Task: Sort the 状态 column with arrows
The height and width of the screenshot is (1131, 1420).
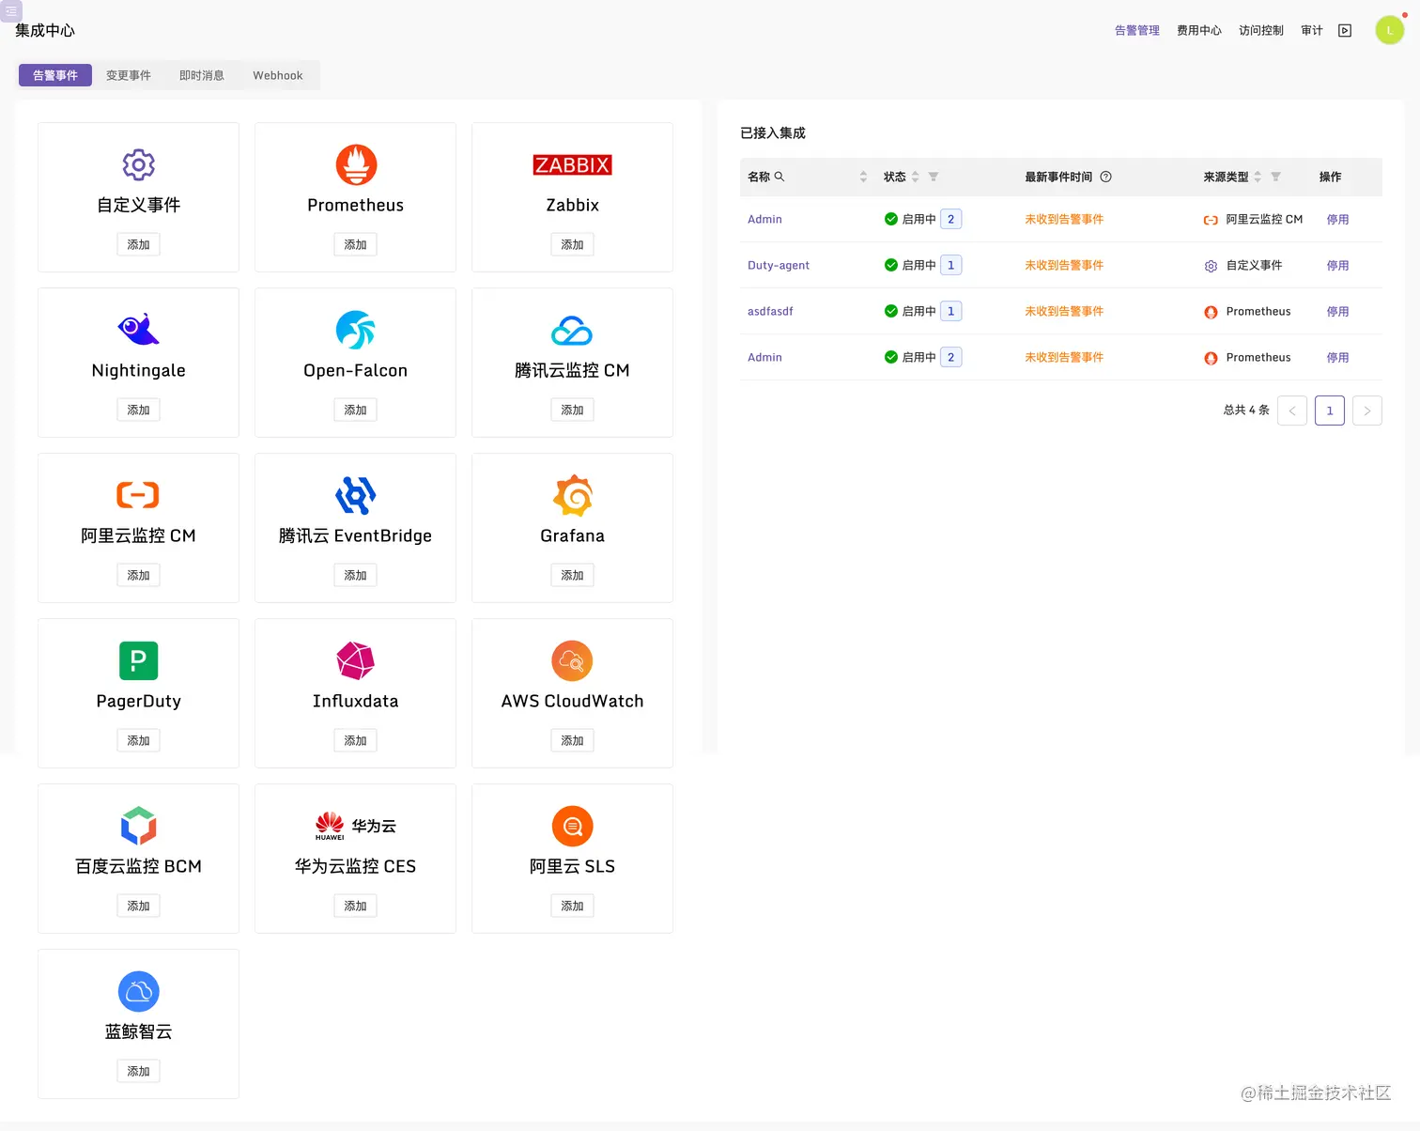Action: click(915, 177)
